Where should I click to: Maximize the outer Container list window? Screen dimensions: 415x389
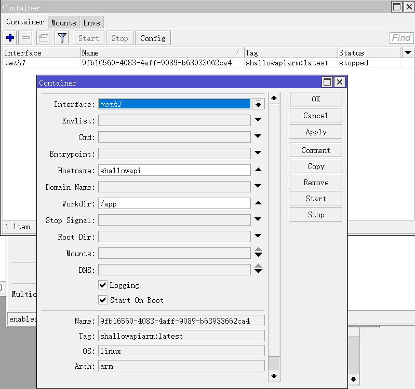click(397, 7)
